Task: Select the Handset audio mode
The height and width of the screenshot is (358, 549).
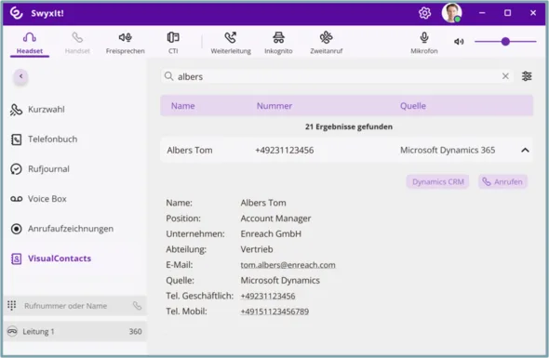Action: [x=77, y=43]
